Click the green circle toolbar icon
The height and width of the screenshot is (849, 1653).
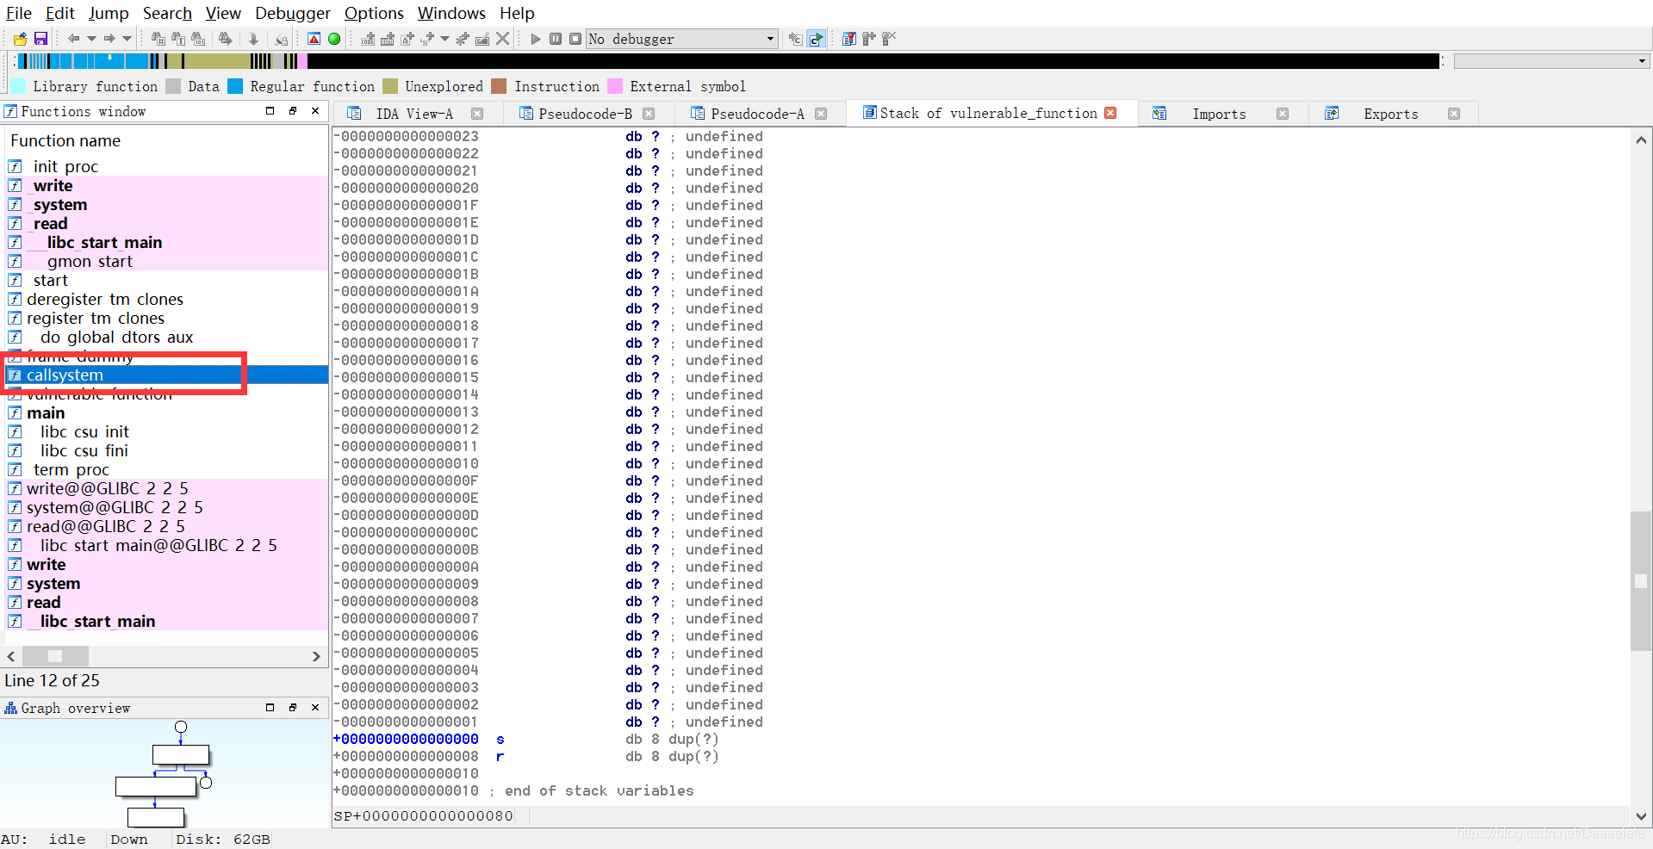(x=334, y=39)
